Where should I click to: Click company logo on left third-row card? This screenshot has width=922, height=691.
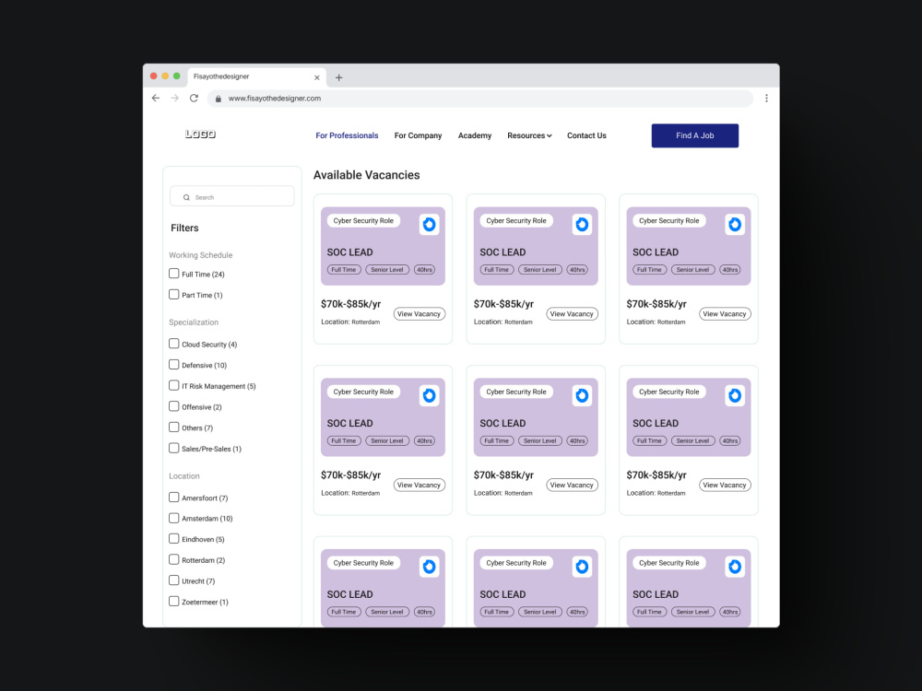pos(430,567)
